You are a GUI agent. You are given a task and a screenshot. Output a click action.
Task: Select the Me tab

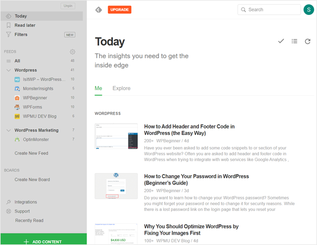tap(99, 88)
